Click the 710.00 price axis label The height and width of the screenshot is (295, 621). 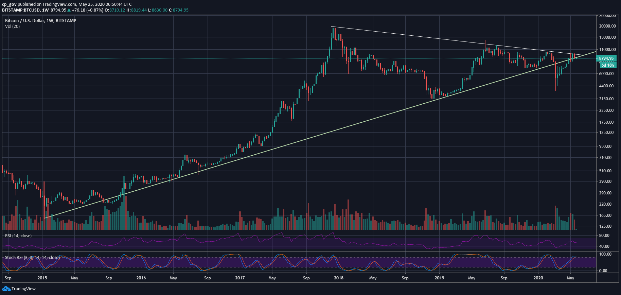pos(605,158)
